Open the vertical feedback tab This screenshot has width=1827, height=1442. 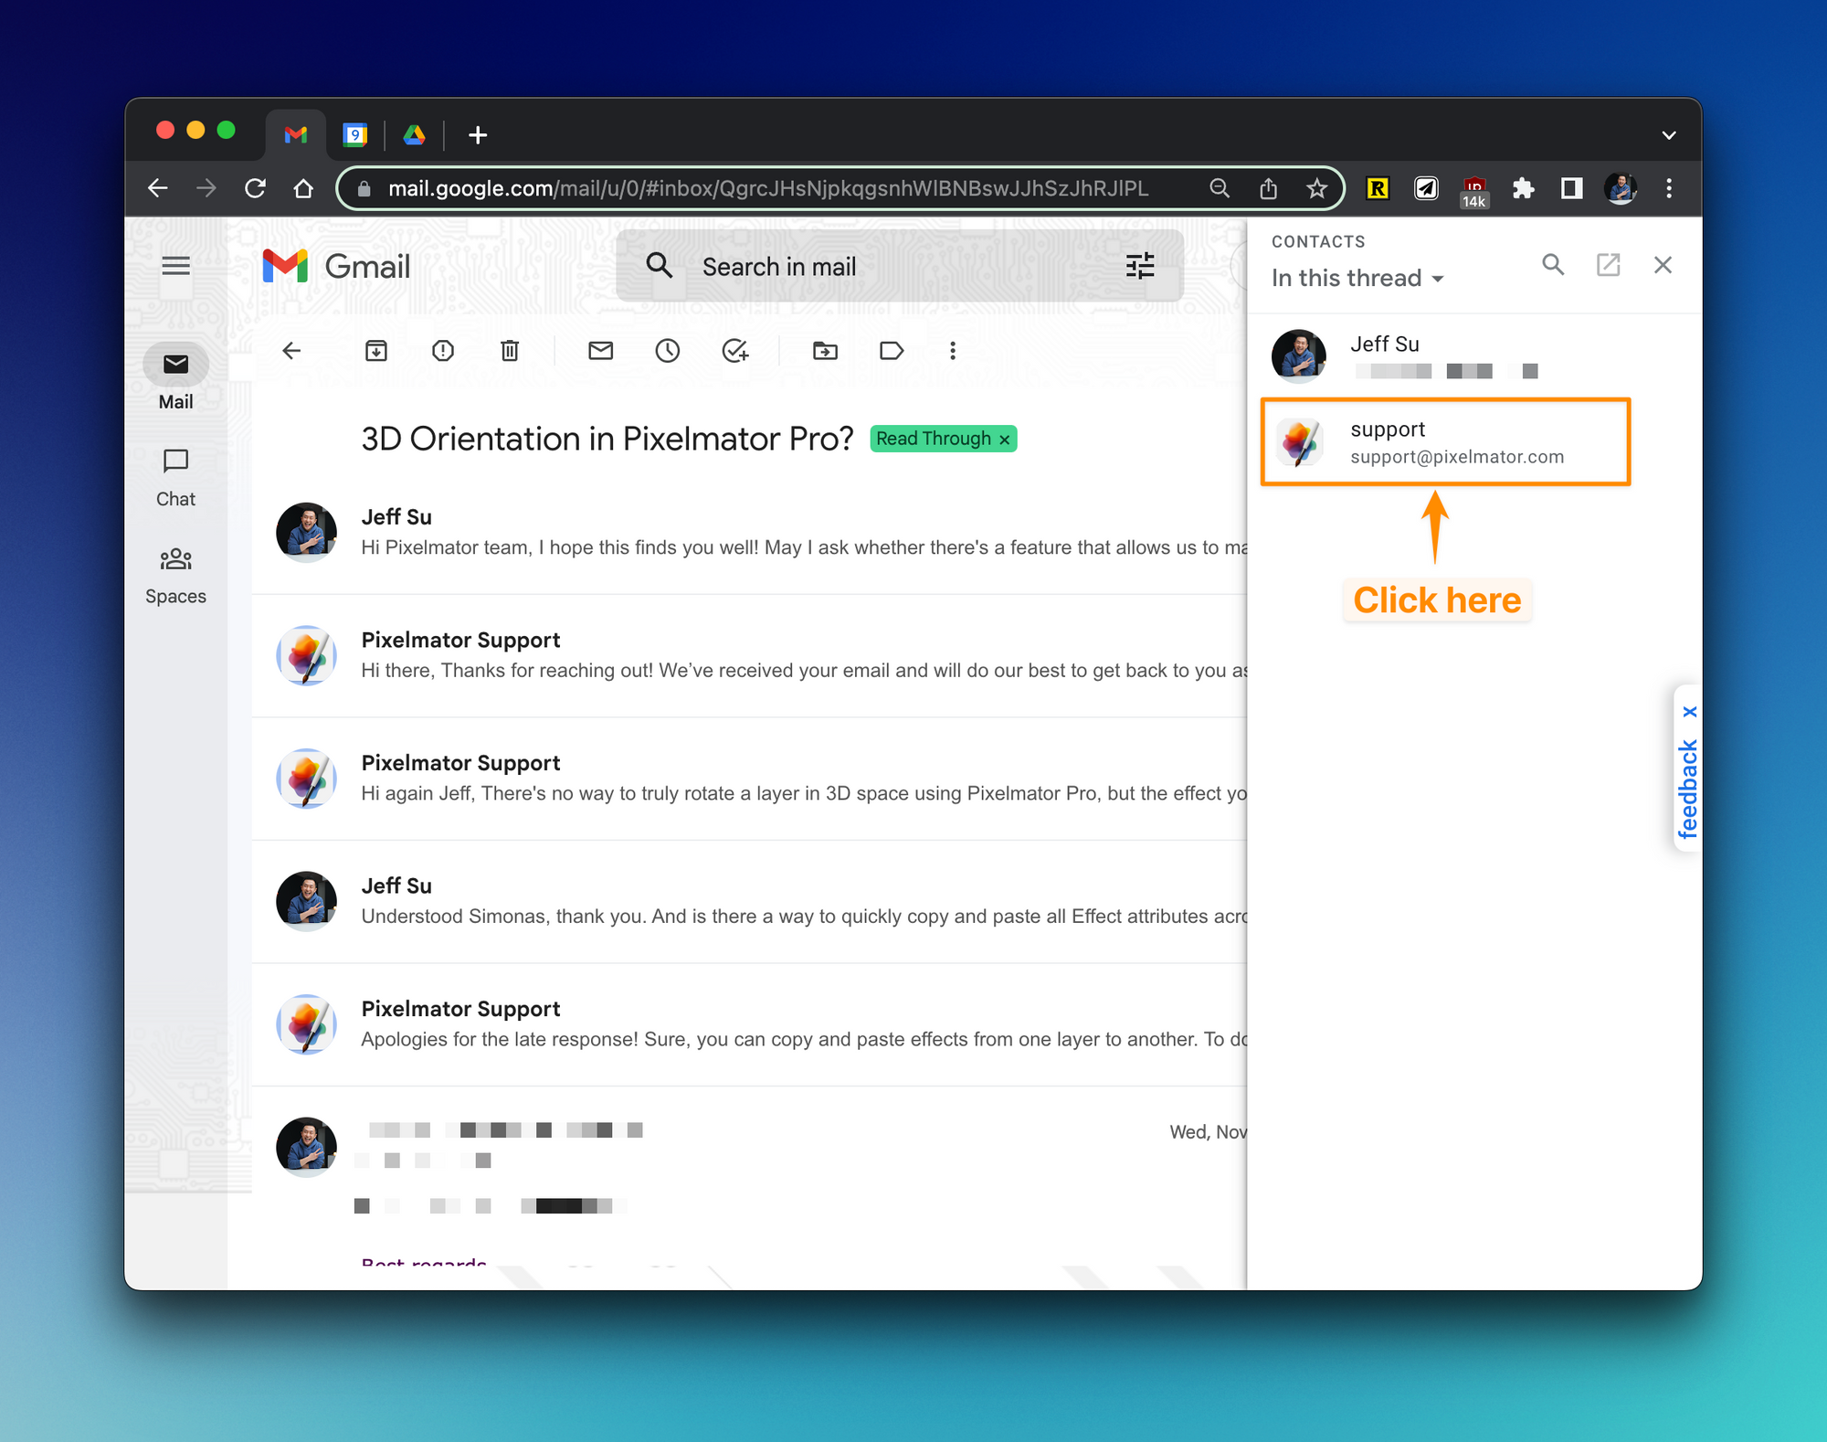pos(1687,789)
